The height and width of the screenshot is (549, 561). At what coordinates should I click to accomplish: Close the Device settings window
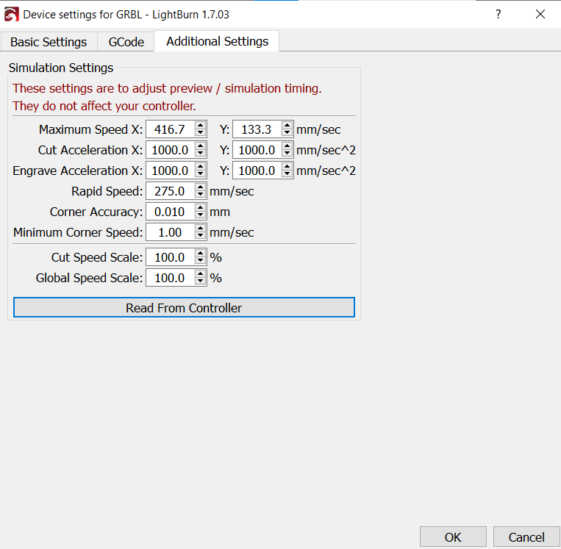tap(540, 14)
